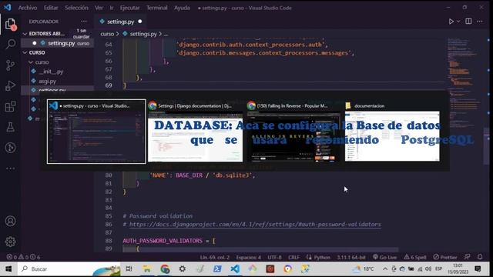Viewport: 493px width, 277px height.
Task: Switch to documentacion folder window thumbnail
Action: (392, 132)
